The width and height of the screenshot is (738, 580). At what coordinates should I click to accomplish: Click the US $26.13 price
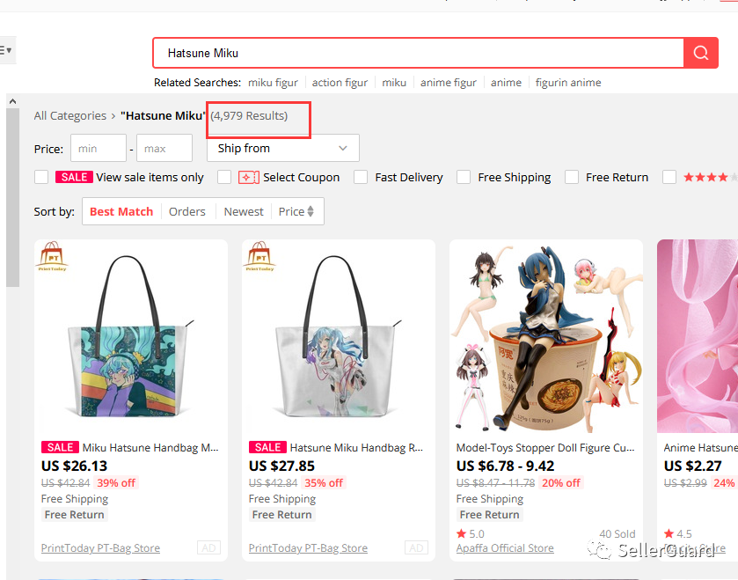pyautogui.click(x=75, y=466)
